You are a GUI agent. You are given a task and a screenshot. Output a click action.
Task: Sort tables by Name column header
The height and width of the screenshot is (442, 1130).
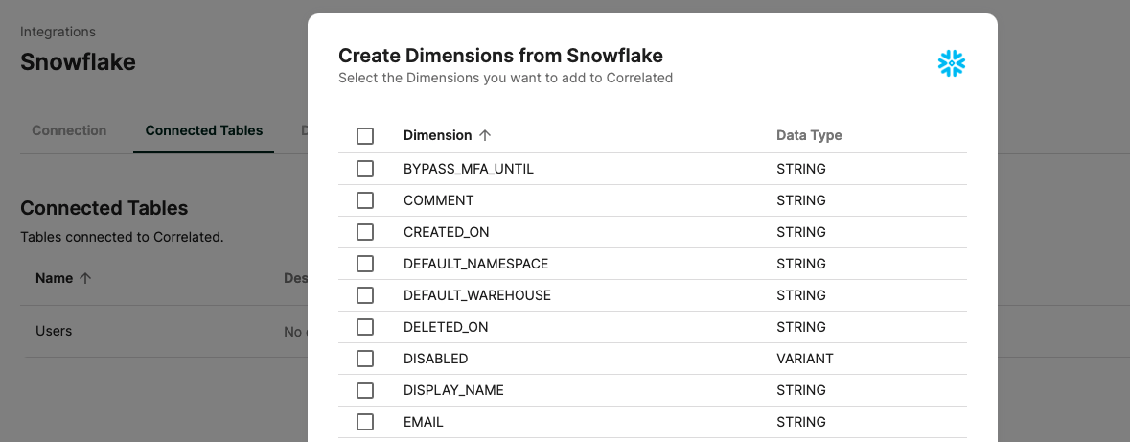click(54, 278)
